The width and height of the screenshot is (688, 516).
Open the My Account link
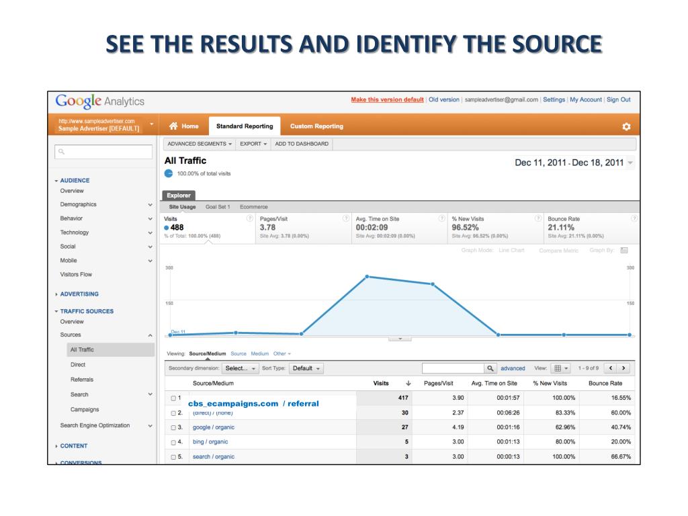[x=586, y=99]
